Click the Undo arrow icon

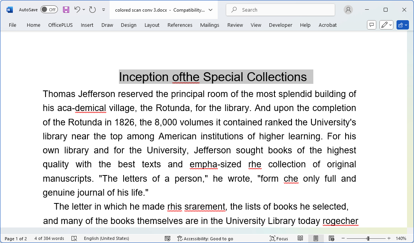pyautogui.click(x=77, y=10)
